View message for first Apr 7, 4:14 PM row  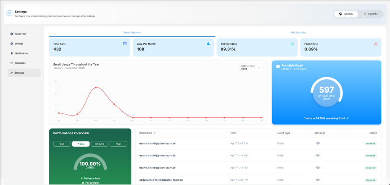317,155
